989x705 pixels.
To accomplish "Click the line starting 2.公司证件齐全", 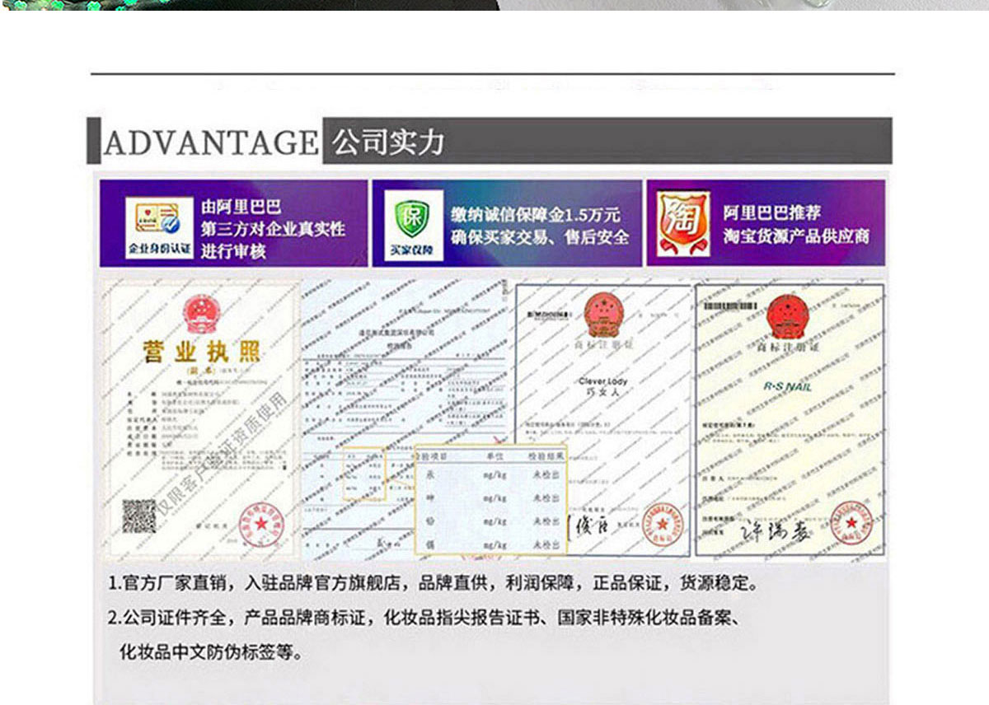I will [x=427, y=617].
